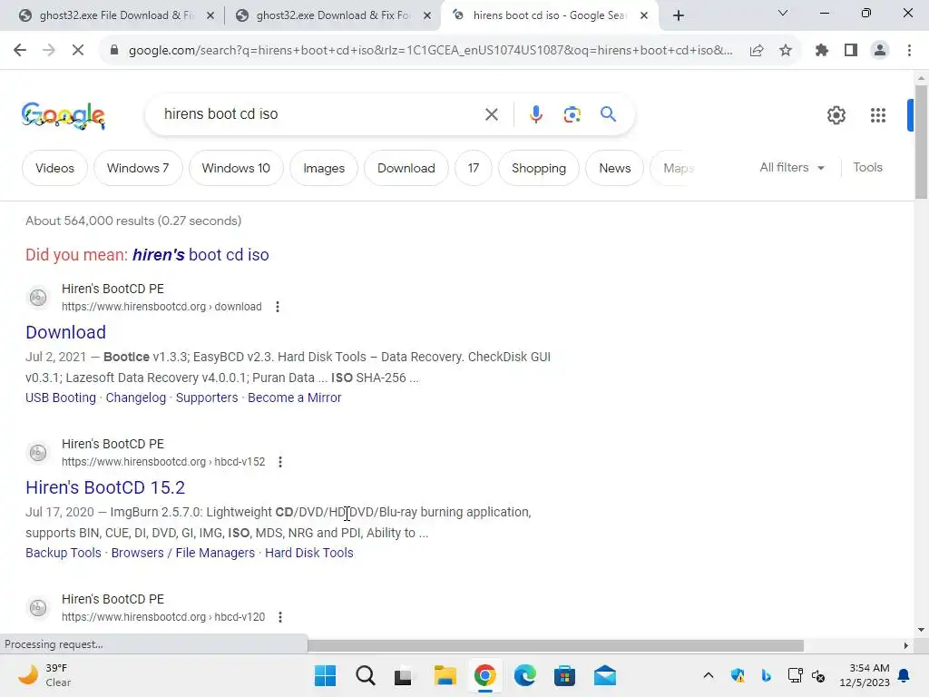The width and height of the screenshot is (929, 697).
Task: Share this page using the share icon
Action: click(757, 51)
